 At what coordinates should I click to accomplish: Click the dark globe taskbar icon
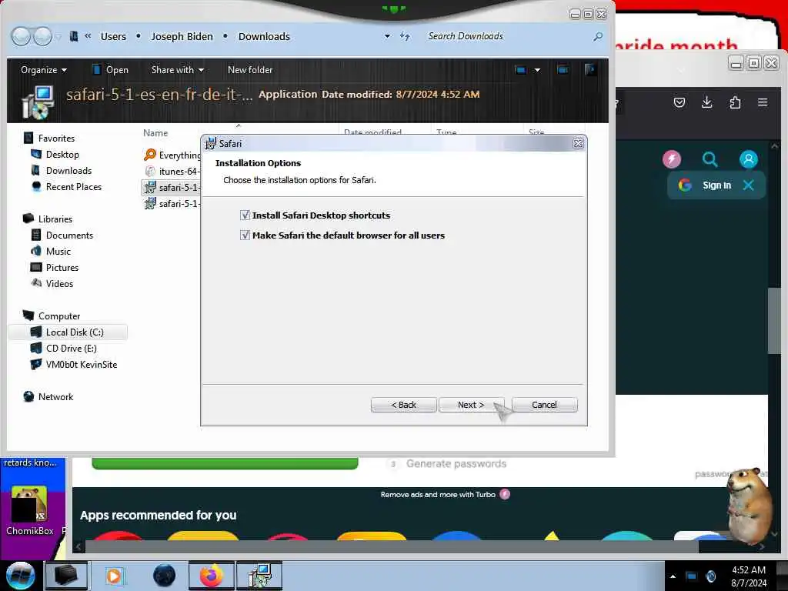tap(164, 576)
